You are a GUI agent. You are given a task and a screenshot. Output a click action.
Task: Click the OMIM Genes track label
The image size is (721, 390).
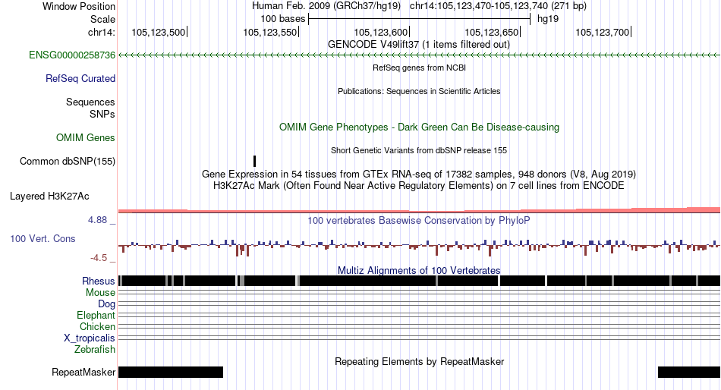86,138
